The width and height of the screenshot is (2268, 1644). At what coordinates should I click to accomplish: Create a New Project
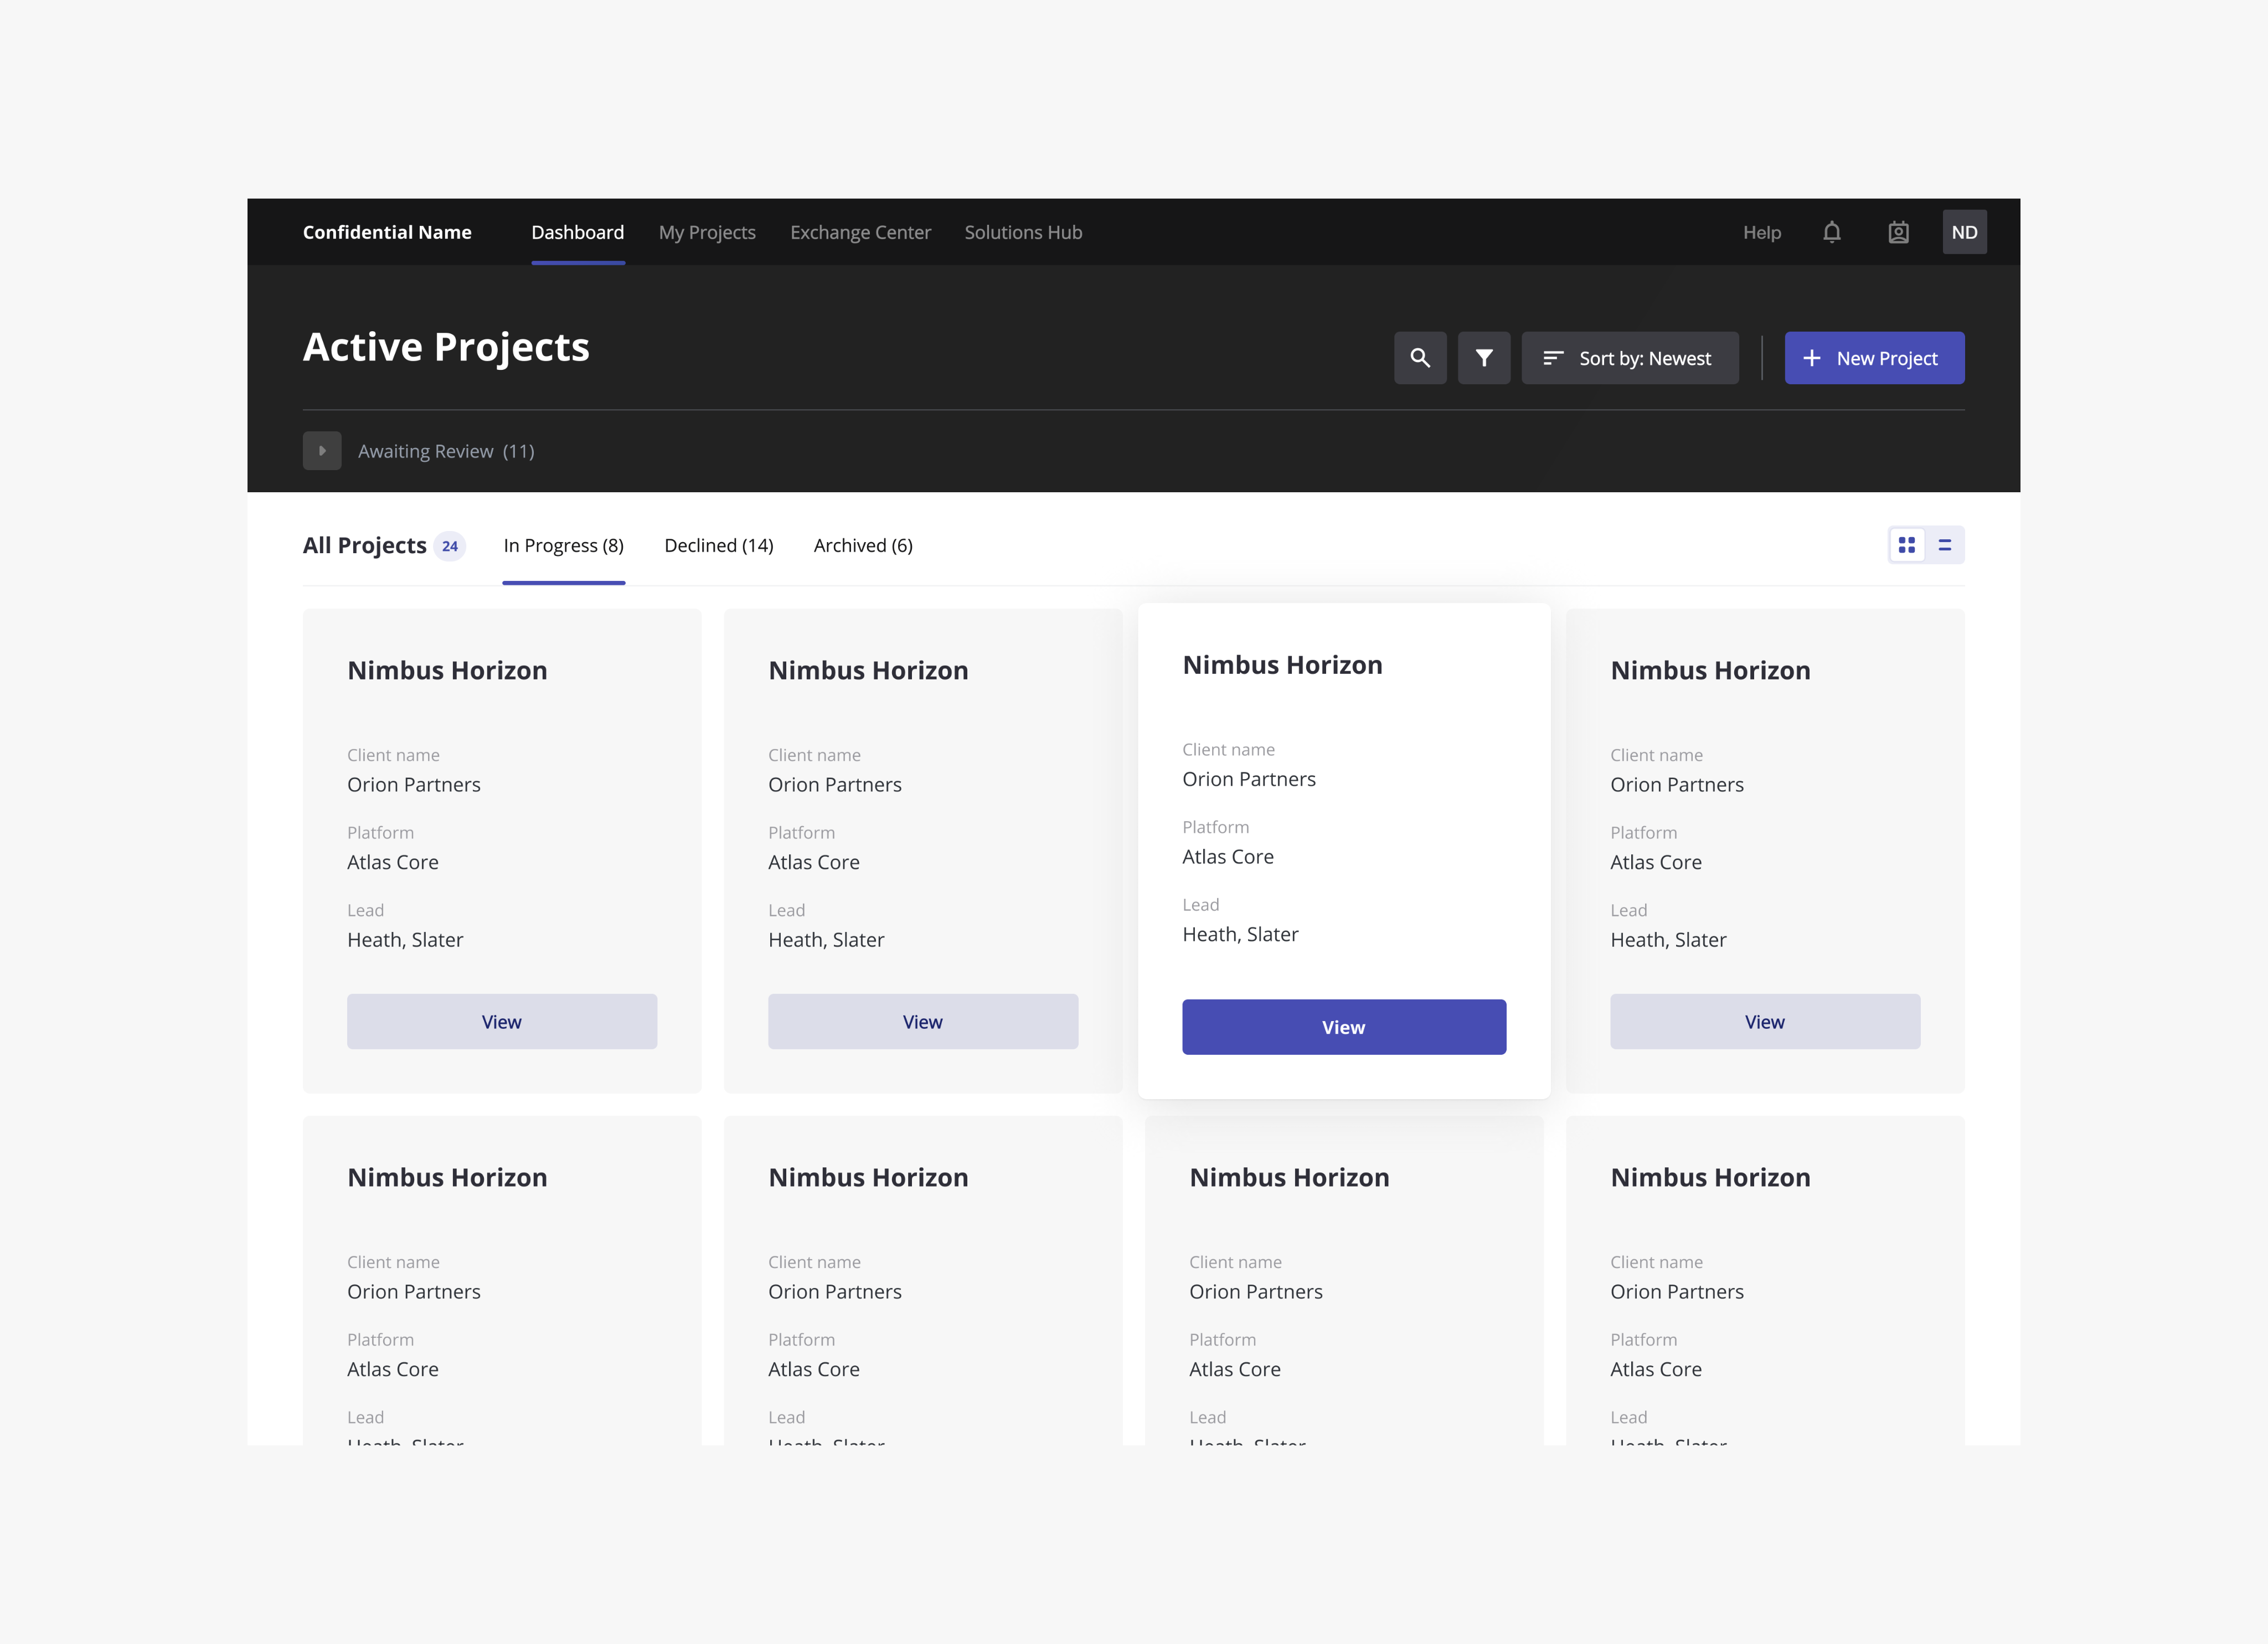click(x=1874, y=358)
